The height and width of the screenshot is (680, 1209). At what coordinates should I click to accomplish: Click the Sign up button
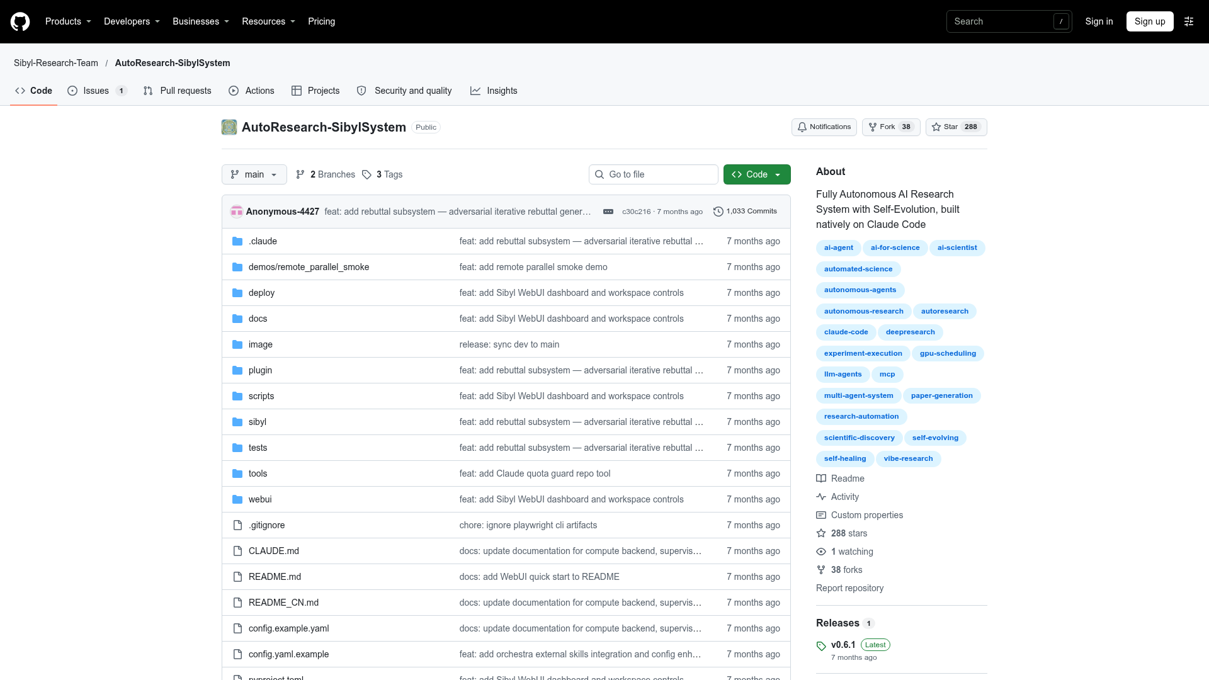point(1150,21)
